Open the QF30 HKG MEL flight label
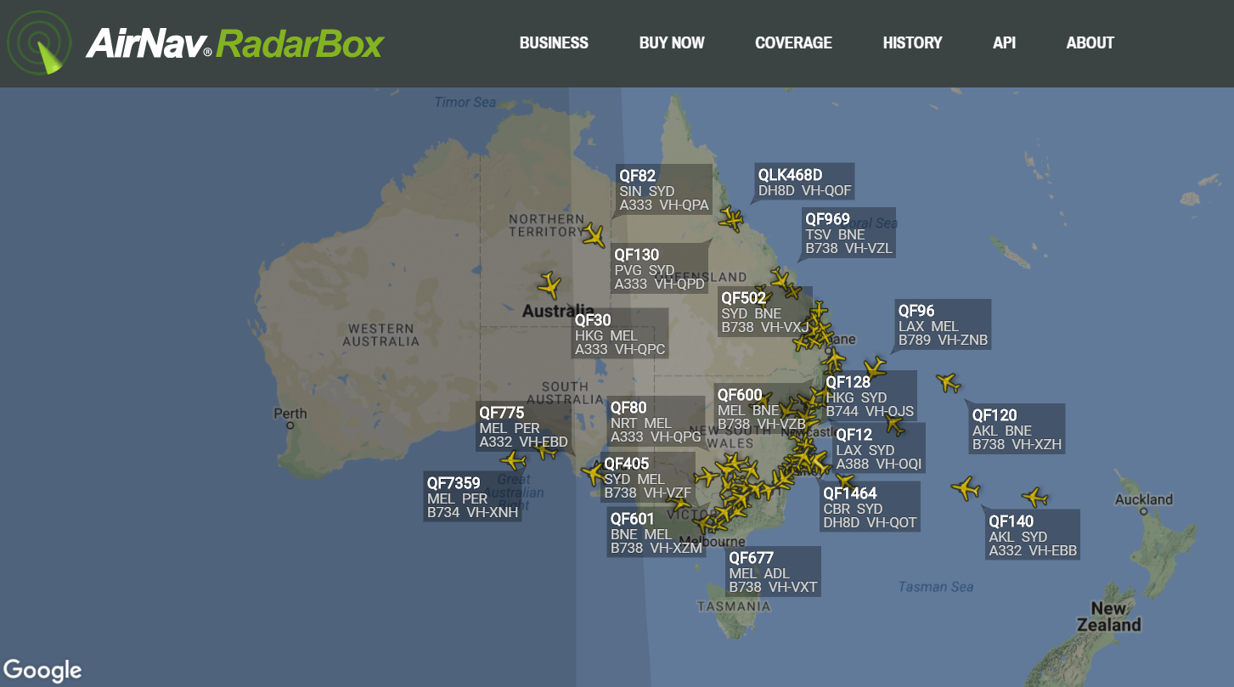 (x=621, y=335)
